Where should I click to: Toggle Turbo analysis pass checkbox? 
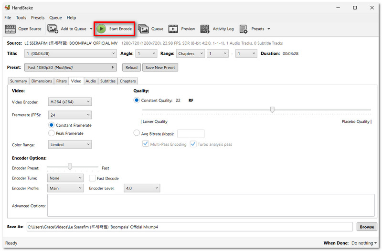point(193,144)
